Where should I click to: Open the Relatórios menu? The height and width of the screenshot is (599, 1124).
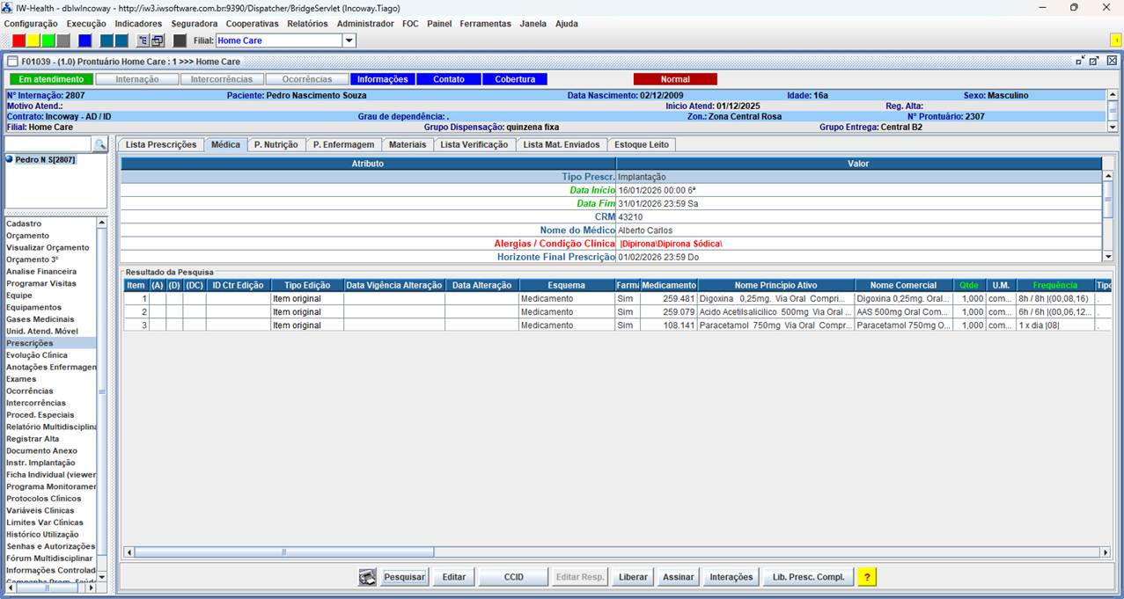[307, 24]
